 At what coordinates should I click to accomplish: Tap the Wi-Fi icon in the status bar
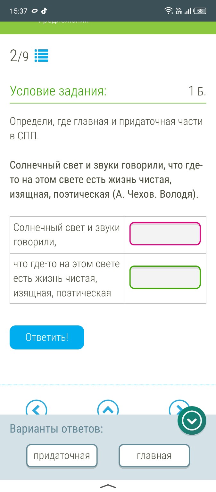coord(168,11)
